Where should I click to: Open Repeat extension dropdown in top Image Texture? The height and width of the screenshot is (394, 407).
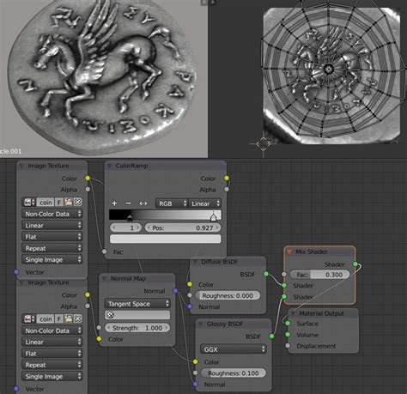52,248
